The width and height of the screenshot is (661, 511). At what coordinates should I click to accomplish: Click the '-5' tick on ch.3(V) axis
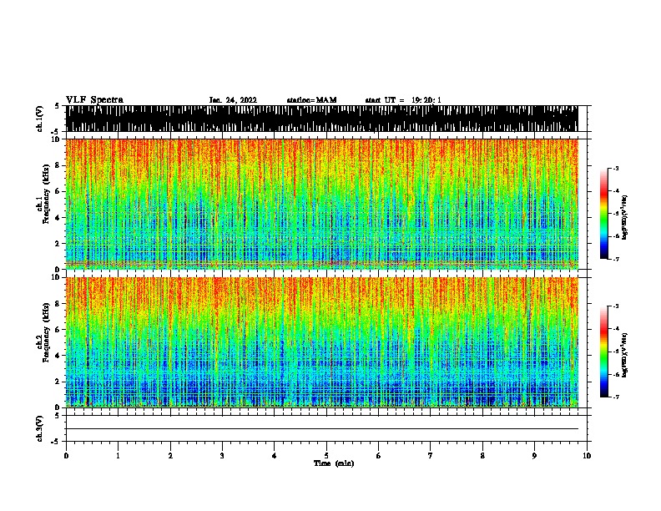coord(55,442)
